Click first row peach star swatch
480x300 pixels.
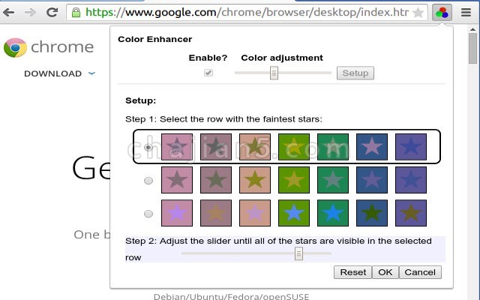coord(255,147)
